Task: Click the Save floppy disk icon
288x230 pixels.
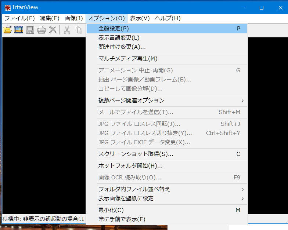Action: click(30, 30)
